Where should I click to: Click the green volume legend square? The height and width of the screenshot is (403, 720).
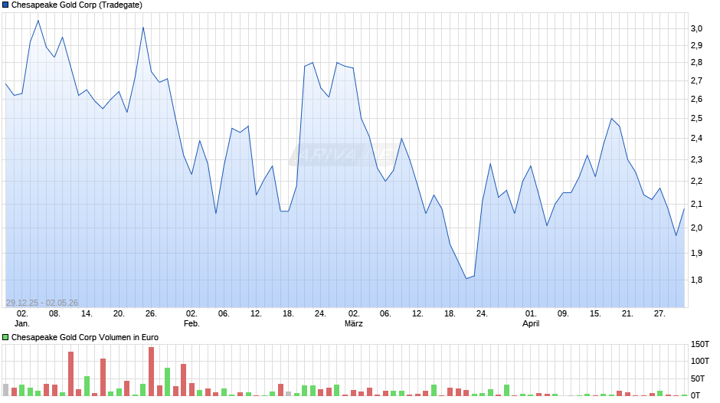[5, 337]
